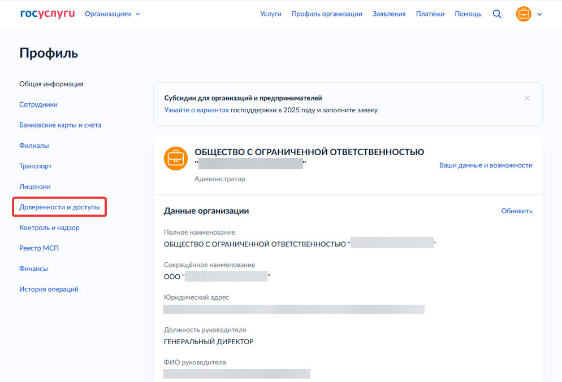Screen dimensions: 562x382
Task: Click the orange briefcase profile avatar in header
Action: pos(524,14)
